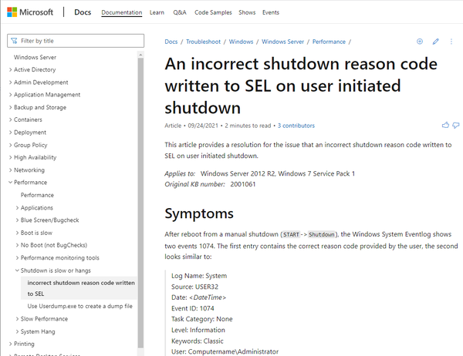This screenshot has width=463, height=356.
Task: Click the Shutdown inline code text
Action: [322, 235]
